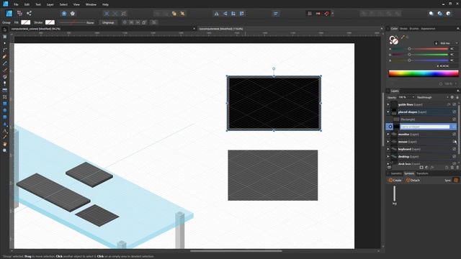Click the Flip Horizontal toolbar icon
The height and width of the screenshot is (259, 461).
click(x=216, y=14)
